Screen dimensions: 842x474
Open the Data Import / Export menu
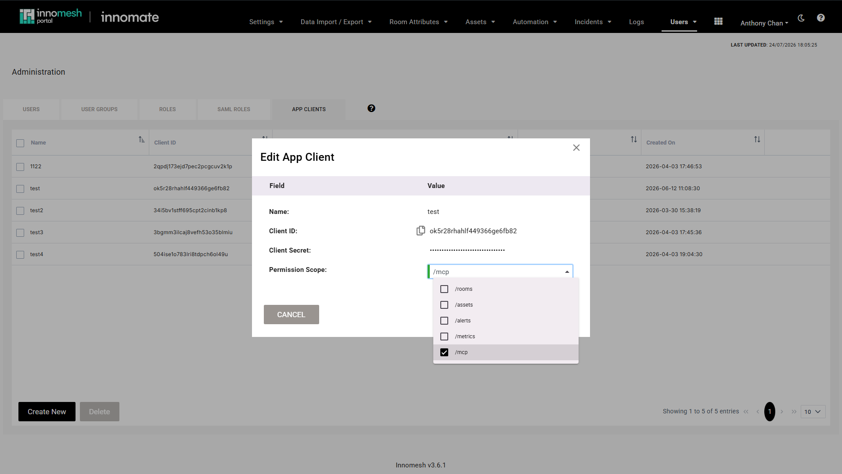point(336,22)
